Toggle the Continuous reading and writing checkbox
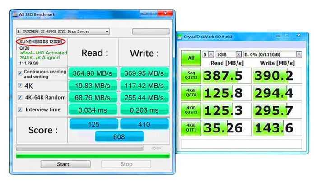Image resolution: width=316 pixels, height=186 pixels. (x=20, y=73)
